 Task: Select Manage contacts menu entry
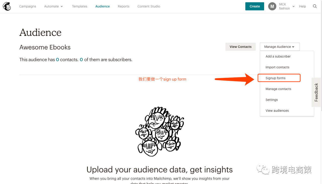(278, 89)
